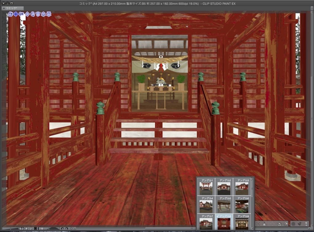Image resolution: width=314 pixels, height=232 pixels.
Task: Open the light source sphere icon near the canvas corner
Action: point(293,224)
